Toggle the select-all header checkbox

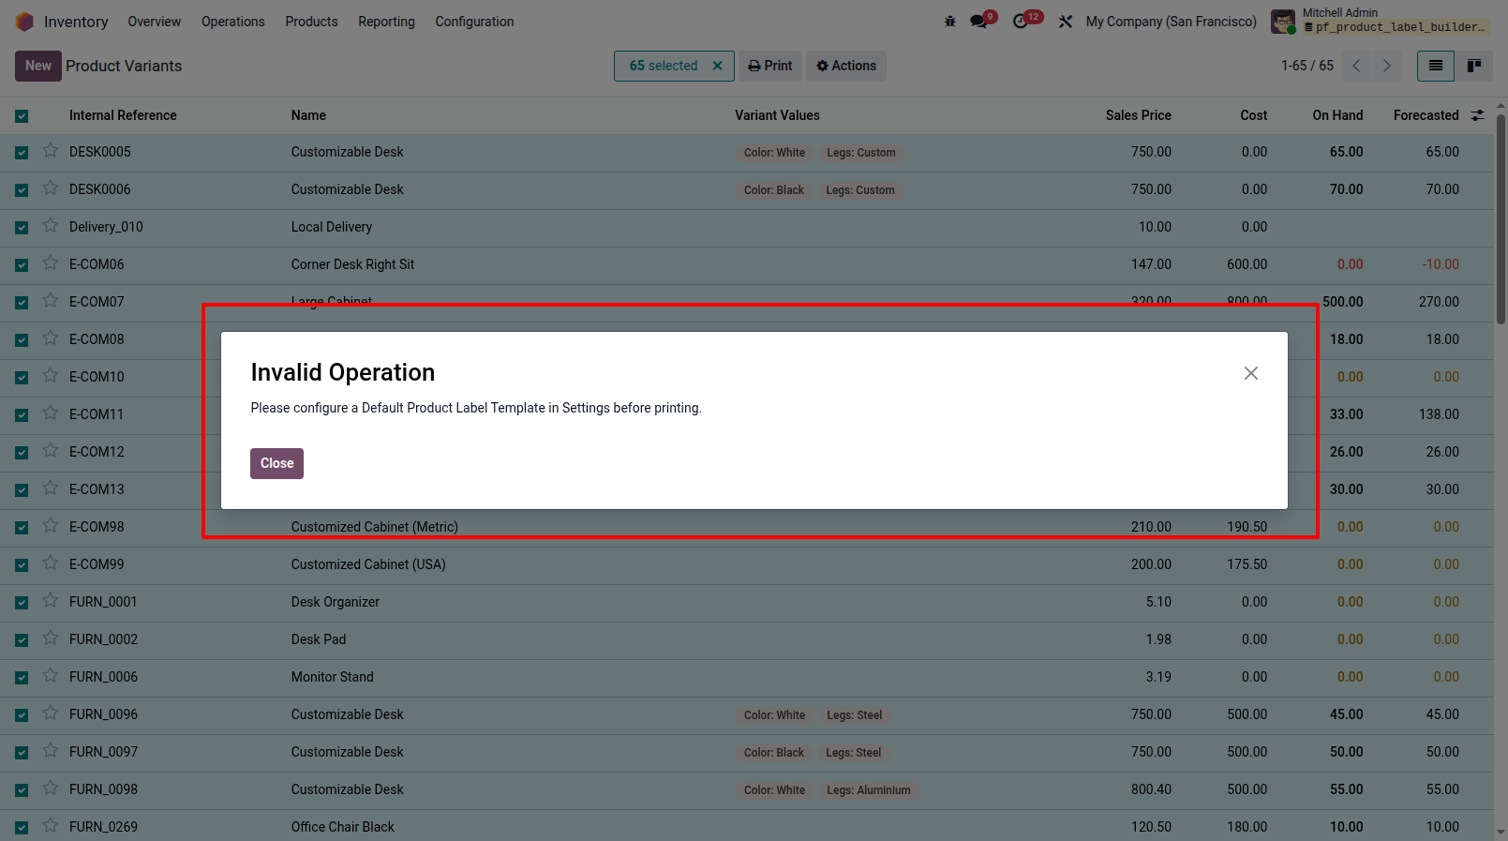[22, 116]
